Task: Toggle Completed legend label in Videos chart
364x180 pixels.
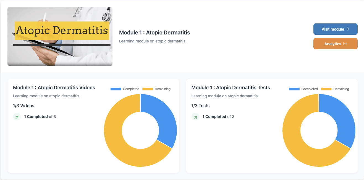Action: pos(131,89)
